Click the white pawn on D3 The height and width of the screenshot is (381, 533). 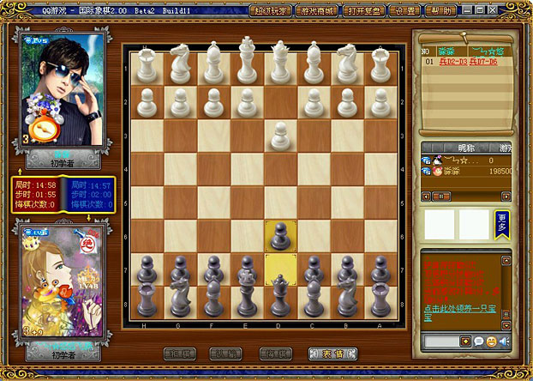click(x=280, y=137)
